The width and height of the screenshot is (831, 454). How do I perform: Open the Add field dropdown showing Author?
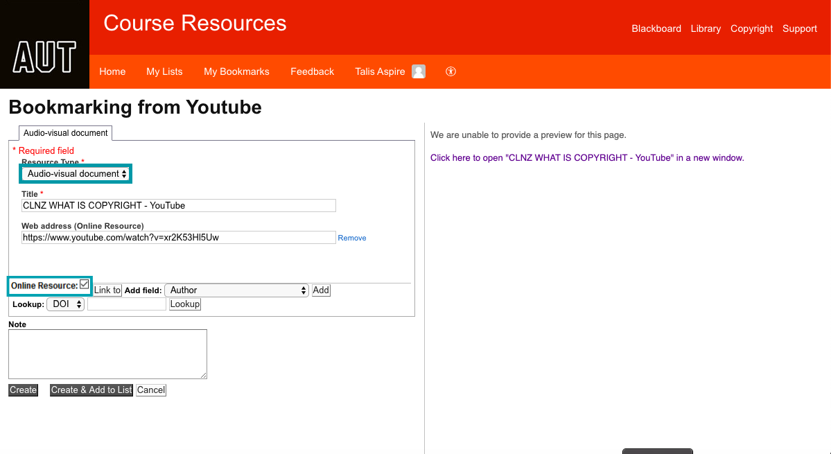click(236, 290)
